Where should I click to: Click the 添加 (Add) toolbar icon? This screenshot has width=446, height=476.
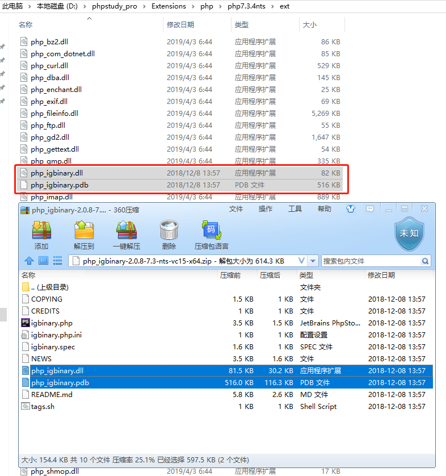pyautogui.click(x=41, y=230)
